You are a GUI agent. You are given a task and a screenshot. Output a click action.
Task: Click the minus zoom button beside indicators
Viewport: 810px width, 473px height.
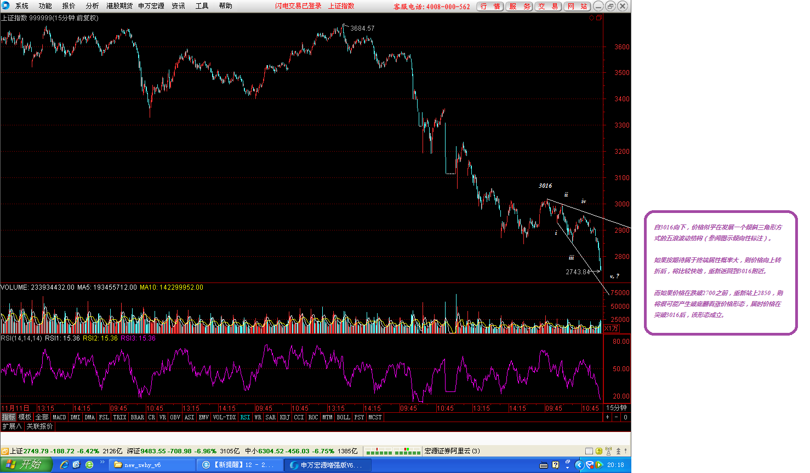tap(616, 417)
